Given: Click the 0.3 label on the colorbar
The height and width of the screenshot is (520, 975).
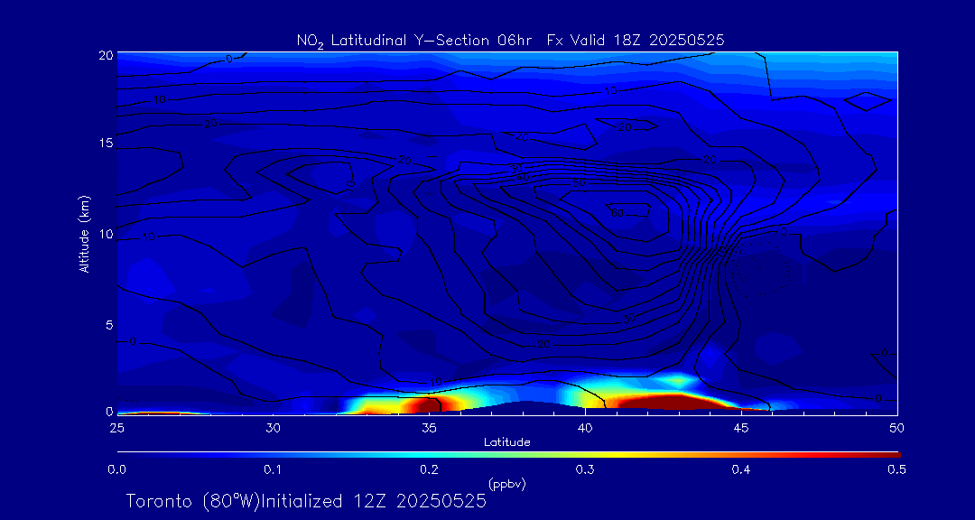Looking at the screenshot, I should point(585,469).
